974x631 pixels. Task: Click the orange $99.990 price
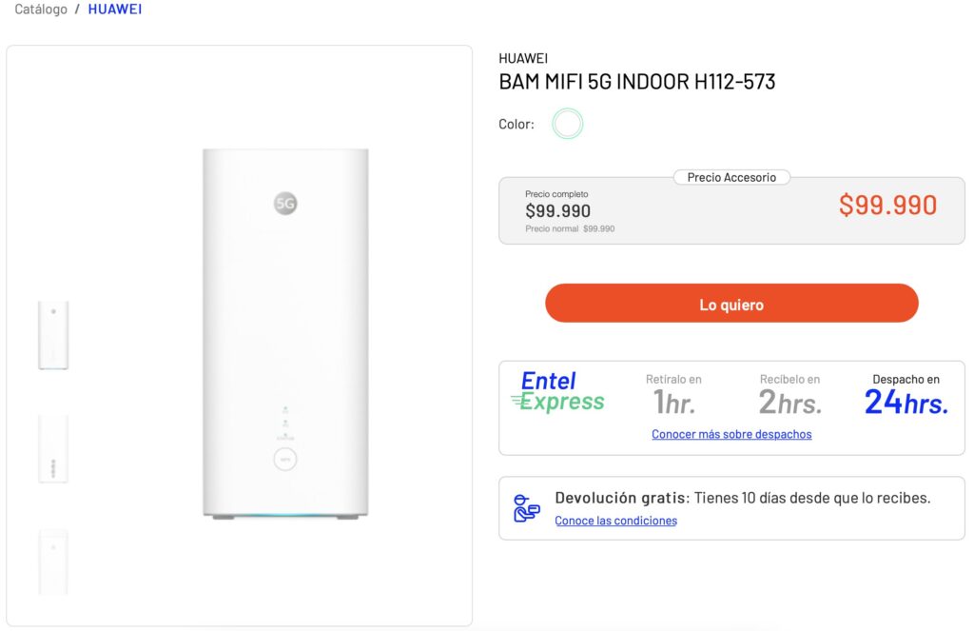(887, 206)
